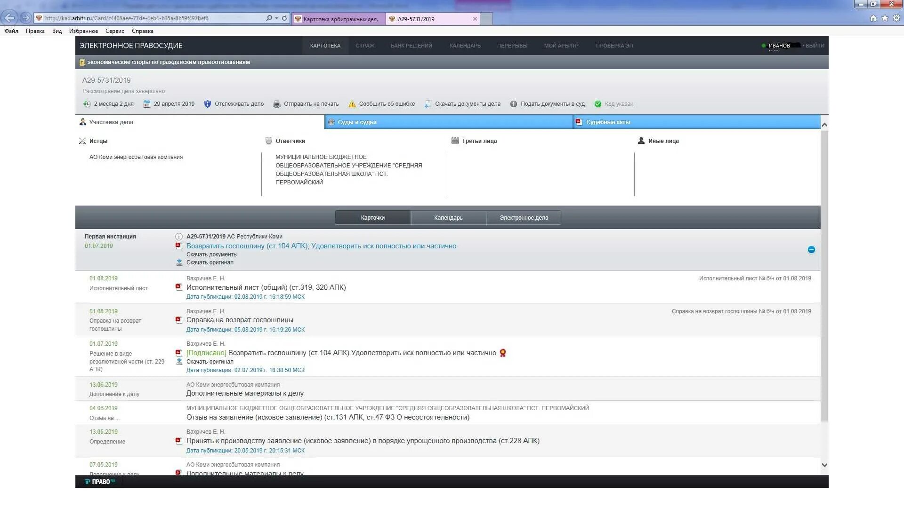Open PDF icon of Исполнительный лист

tap(178, 287)
